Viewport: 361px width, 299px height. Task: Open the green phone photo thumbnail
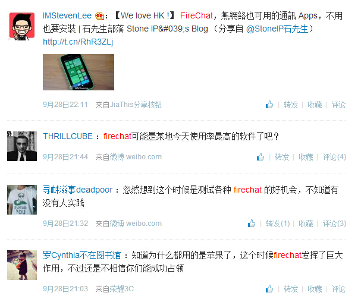tap(79, 72)
